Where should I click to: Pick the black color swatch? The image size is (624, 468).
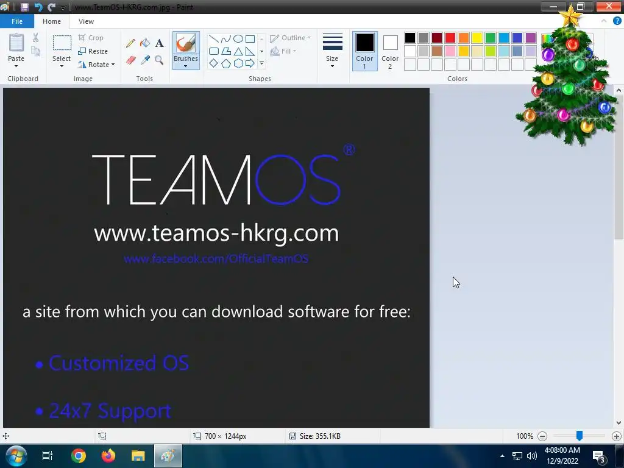click(x=410, y=38)
